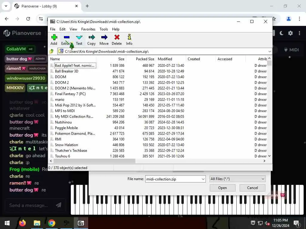
Task: Open the Favorites menu
Action: pos(88,29)
